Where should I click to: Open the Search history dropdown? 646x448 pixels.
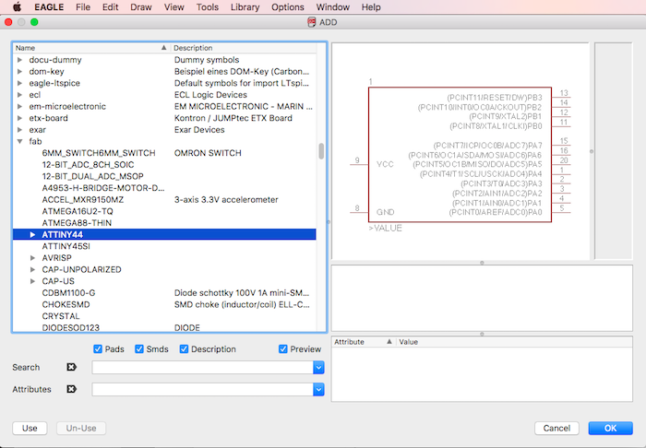point(318,368)
